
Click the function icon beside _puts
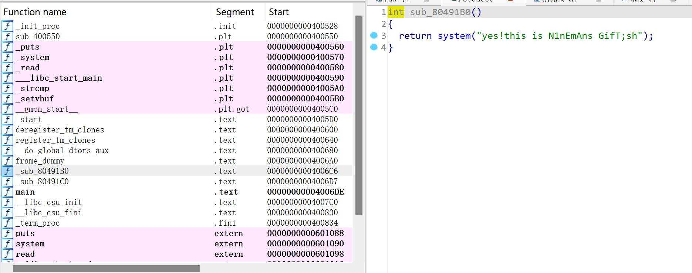(x=7, y=47)
